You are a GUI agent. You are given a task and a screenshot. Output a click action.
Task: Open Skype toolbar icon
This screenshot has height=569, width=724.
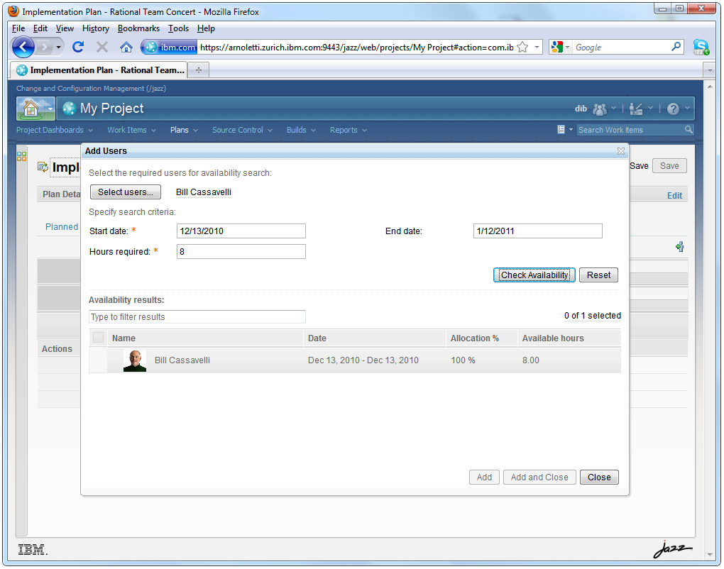point(701,47)
